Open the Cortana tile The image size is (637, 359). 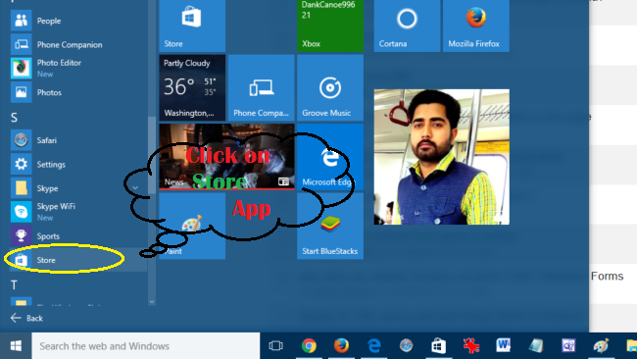pos(407,26)
